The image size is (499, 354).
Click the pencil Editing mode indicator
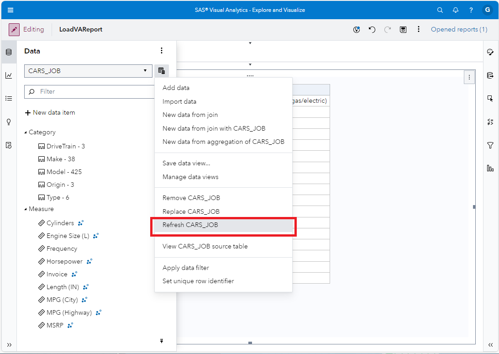tap(14, 29)
